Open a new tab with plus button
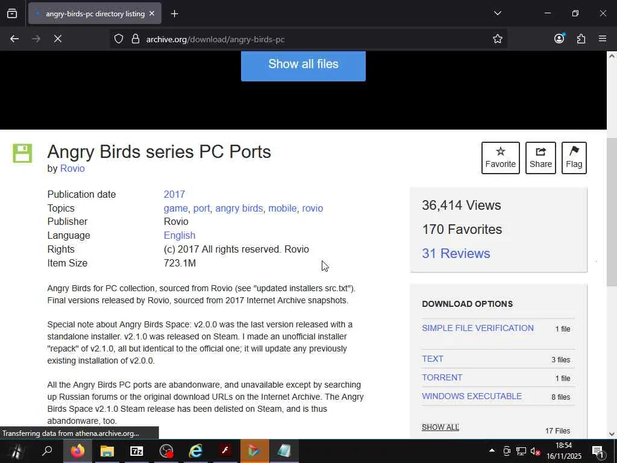 click(174, 14)
